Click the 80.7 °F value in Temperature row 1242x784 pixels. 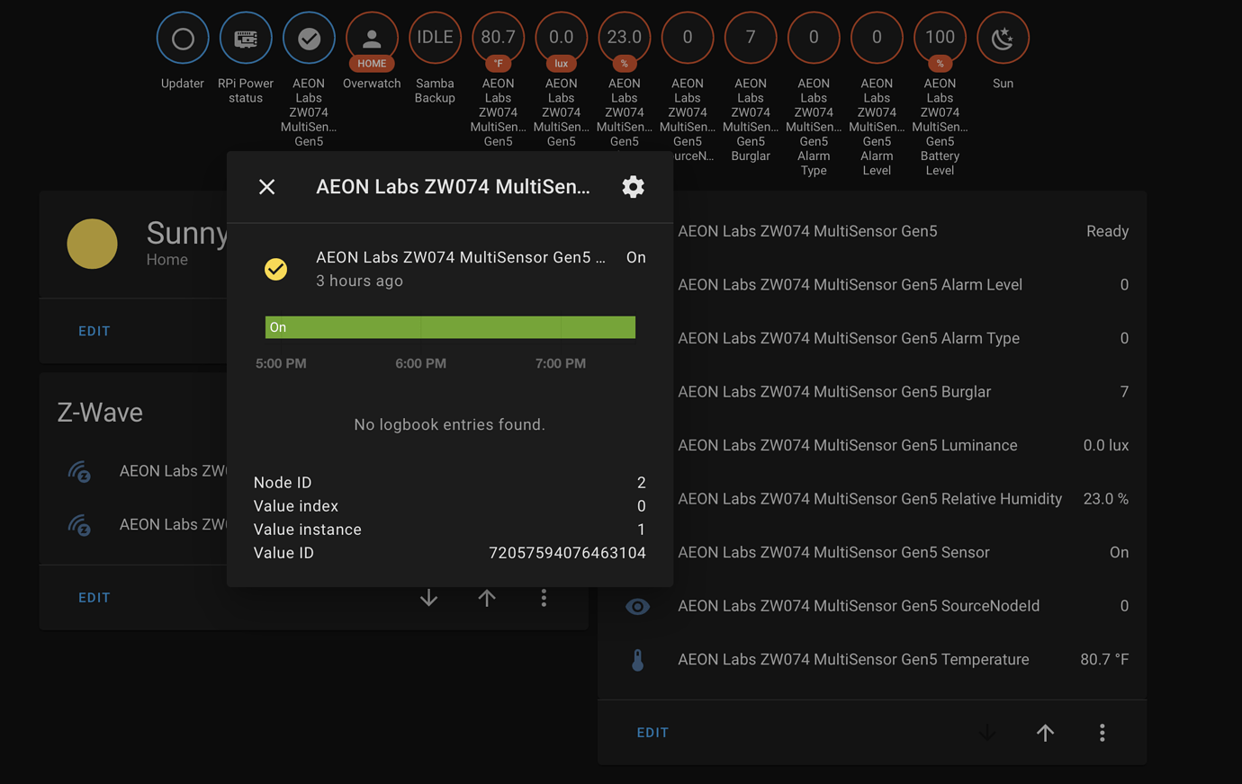coord(1104,660)
